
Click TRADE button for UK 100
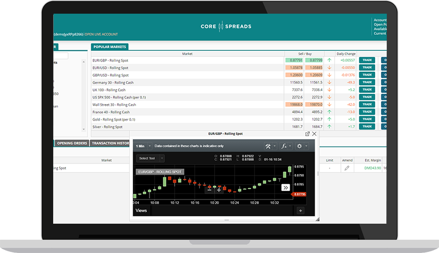(x=367, y=89)
